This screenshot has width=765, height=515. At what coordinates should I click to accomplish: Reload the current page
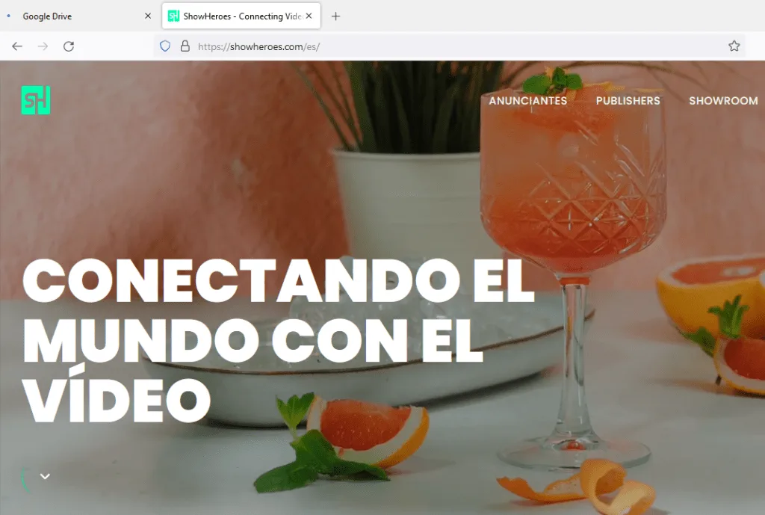(x=68, y=46)
